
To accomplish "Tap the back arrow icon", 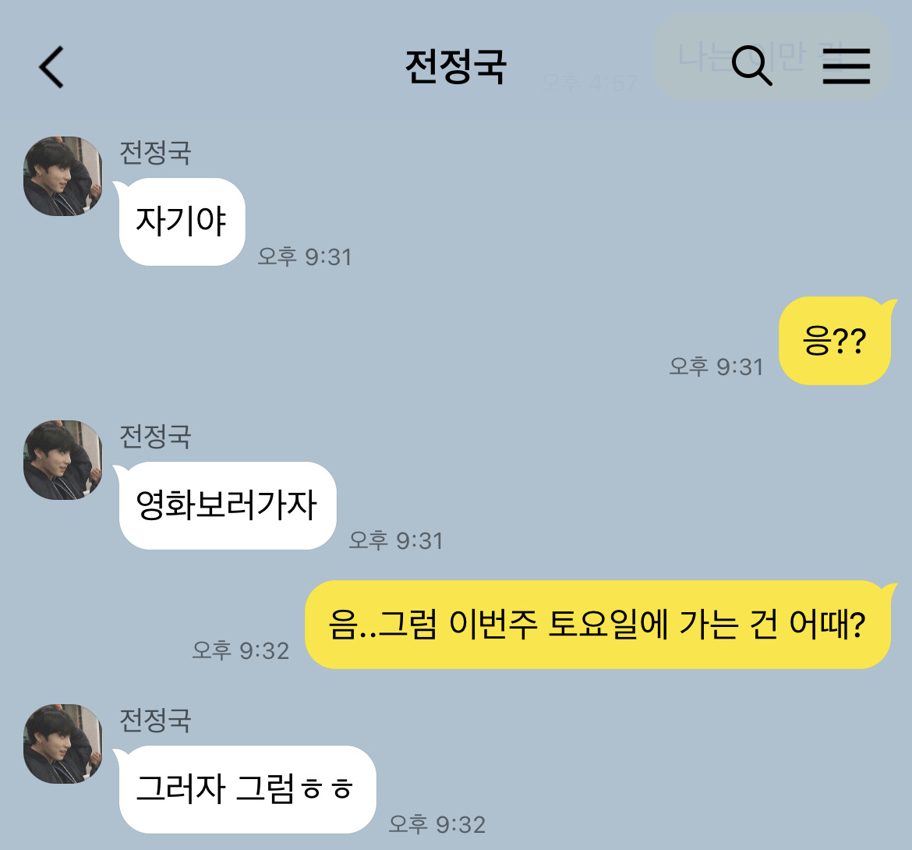I will coord(51,68).
